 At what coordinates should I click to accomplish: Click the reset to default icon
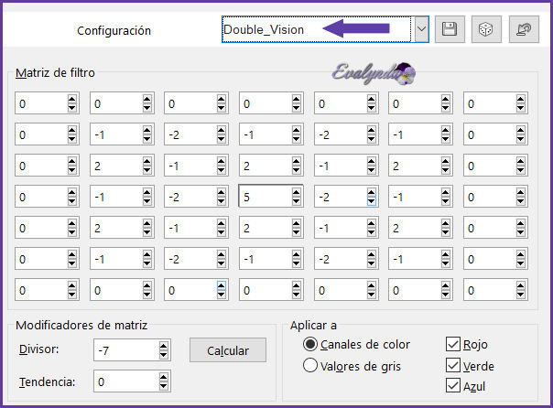(x=524, y=29)
